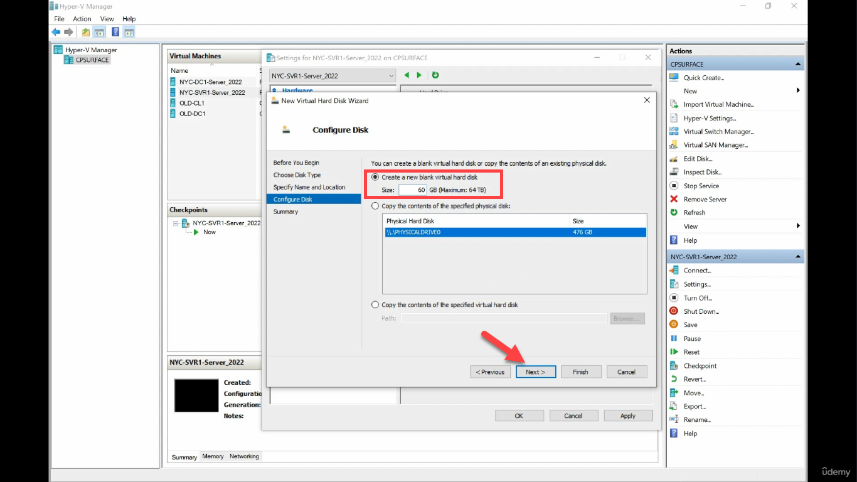Image resolution: width=857 pixels, height=482 pixels.
Task: Open Import Virtual Machine action
Action: pyautogui.click(x=718, y=105)
